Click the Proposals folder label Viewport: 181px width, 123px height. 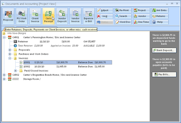click(x=24, y=50)
